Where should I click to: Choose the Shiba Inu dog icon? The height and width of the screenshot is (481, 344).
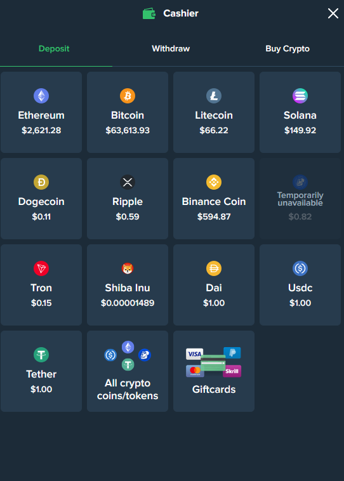(128, 268)
